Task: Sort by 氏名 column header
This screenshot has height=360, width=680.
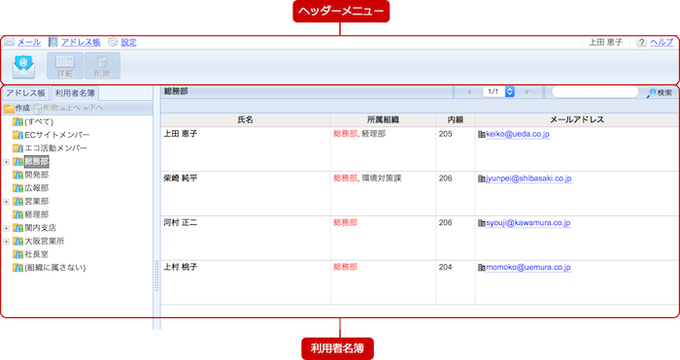Action: pyautogui.click(x=246, y=120)
